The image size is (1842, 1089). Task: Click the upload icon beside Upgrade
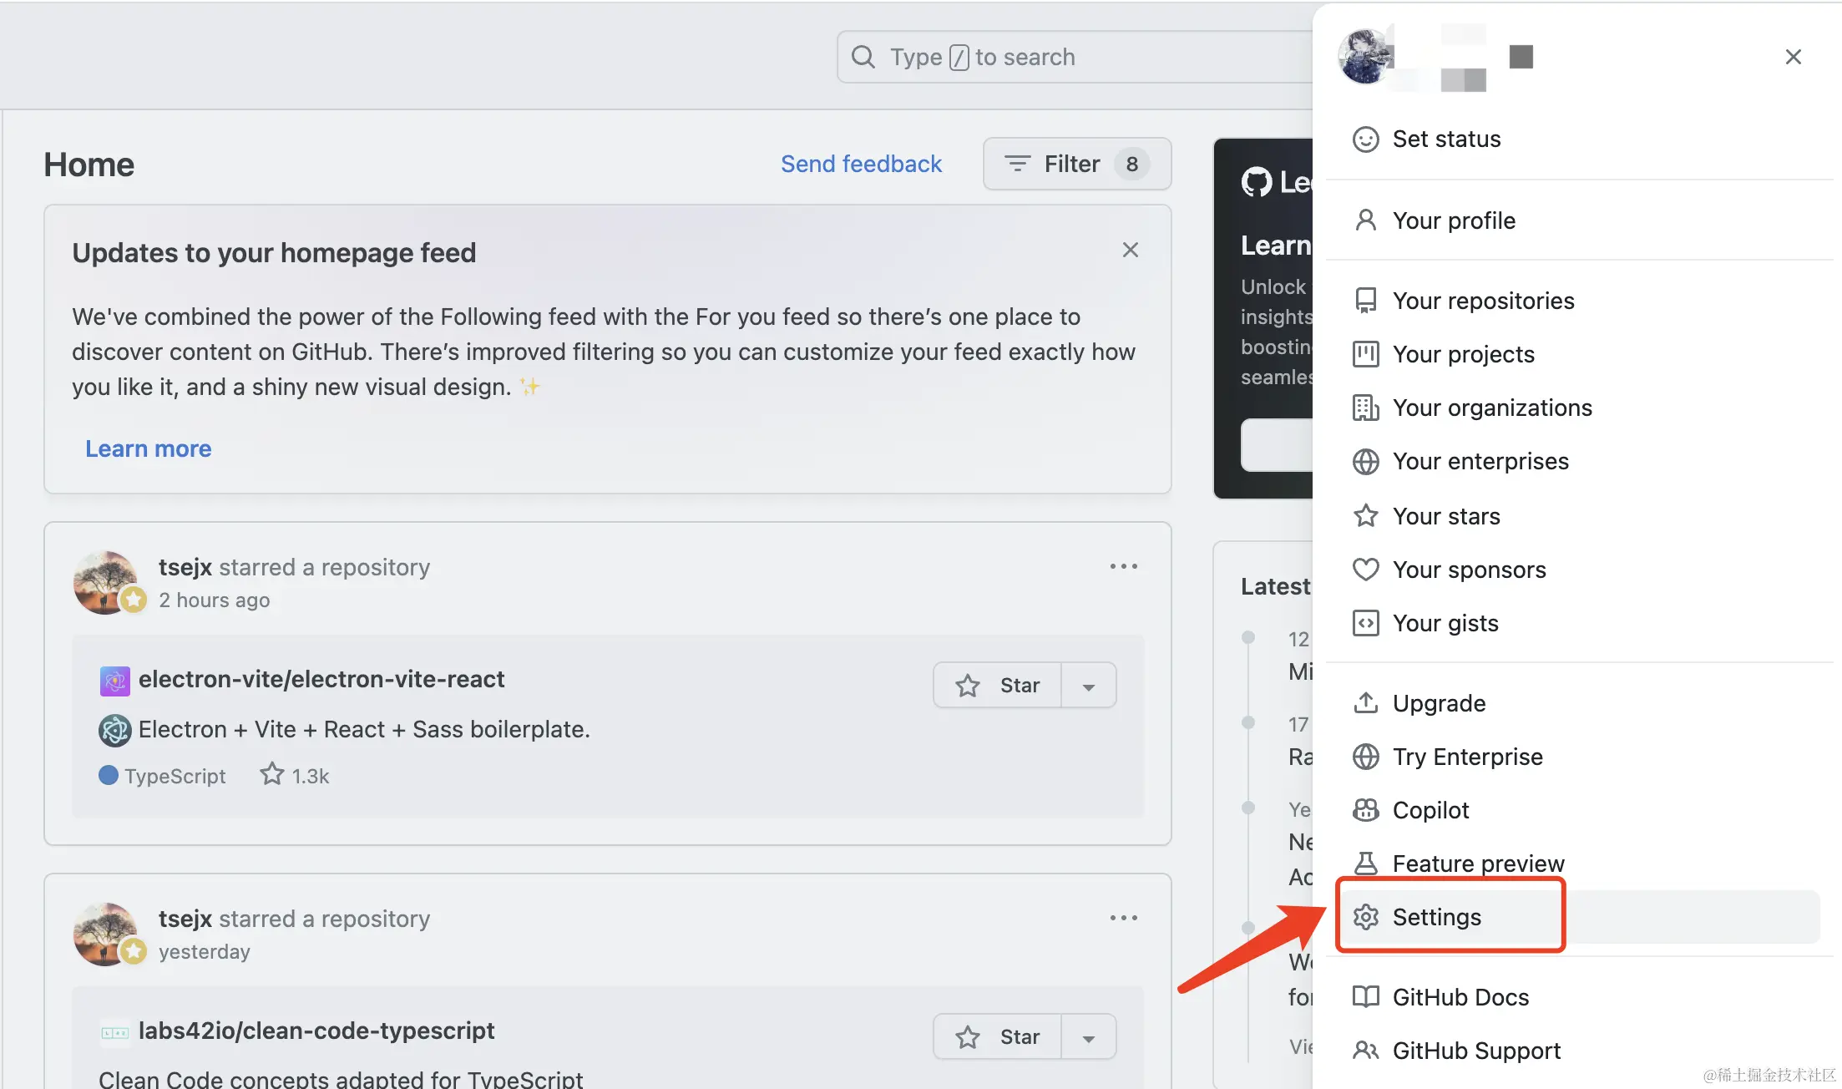pos(1365,703)
